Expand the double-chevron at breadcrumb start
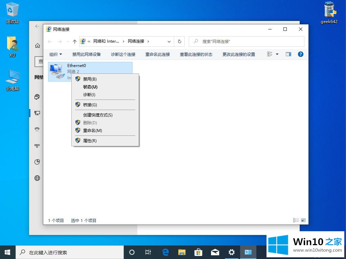Screen dimensions: 346x259 89,41
